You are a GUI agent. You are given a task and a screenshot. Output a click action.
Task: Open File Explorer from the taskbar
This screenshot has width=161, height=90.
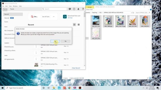point(54,88)
